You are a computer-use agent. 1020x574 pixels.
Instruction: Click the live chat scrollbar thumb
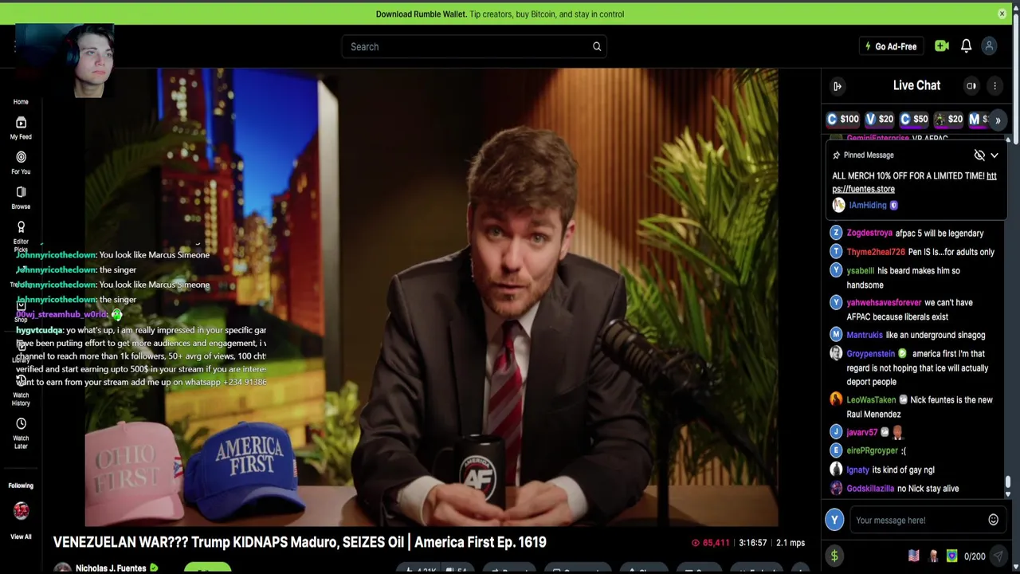coord(1008,482)
